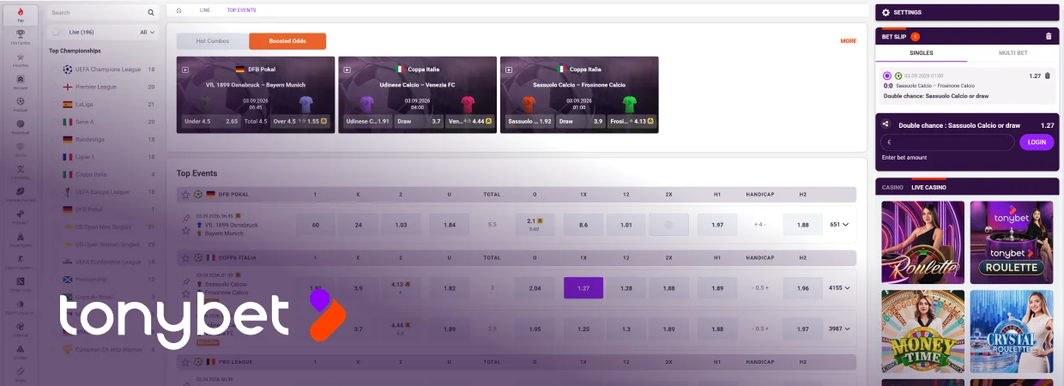This screenshot has height=386, width=1064.
Task: Pick Frosinone boosted odds 4.13 on card
Action: tap(632, 122)
